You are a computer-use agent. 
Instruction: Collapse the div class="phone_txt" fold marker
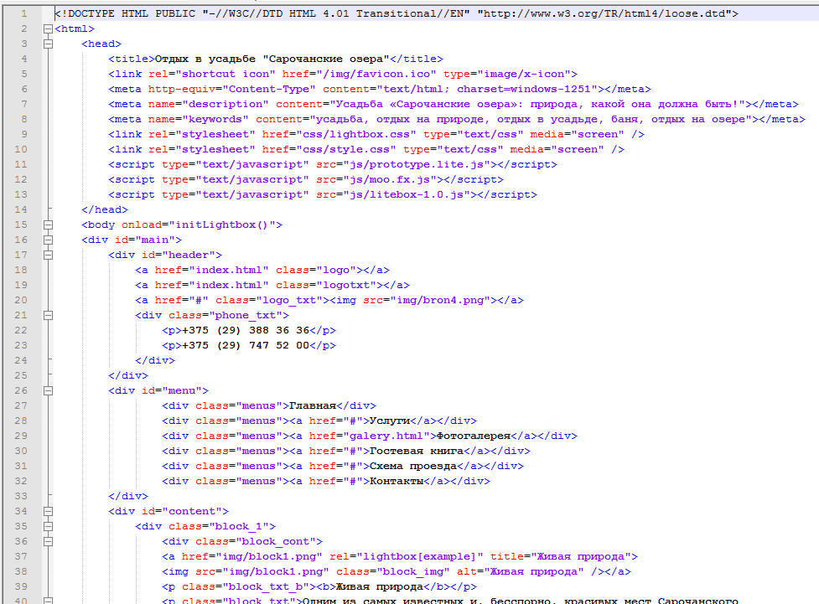coord(48,315)
